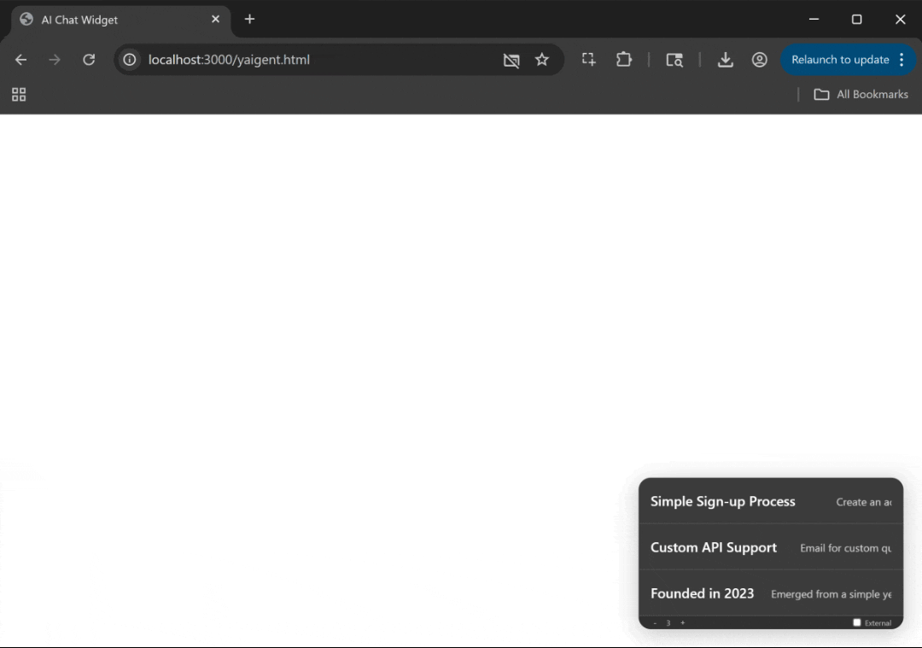
Task: Bookmark this page with the star icon
Action: click(541, 60)
